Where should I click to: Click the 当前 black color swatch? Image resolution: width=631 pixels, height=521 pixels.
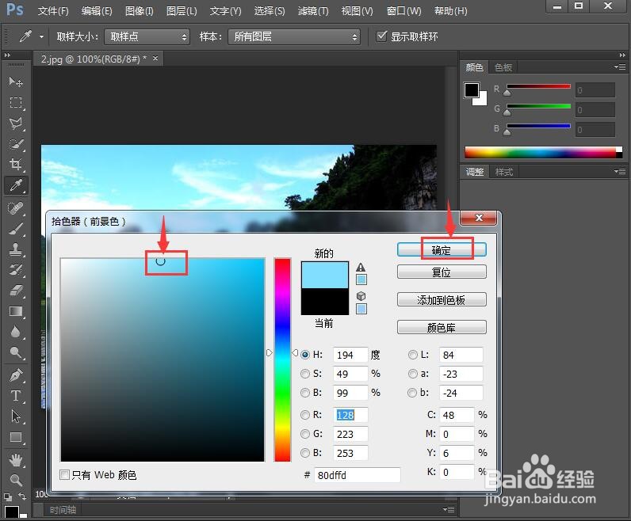(325, 302)
